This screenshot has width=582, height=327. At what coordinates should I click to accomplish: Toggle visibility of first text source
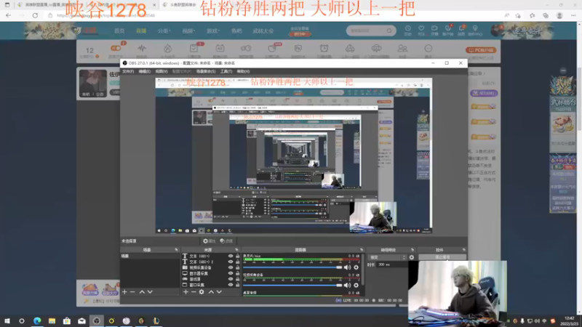click(231, 257)
